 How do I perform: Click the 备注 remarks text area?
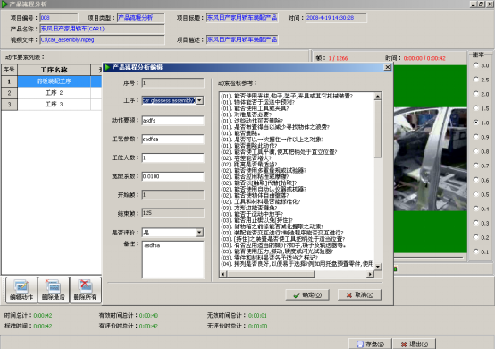[173, 260]
